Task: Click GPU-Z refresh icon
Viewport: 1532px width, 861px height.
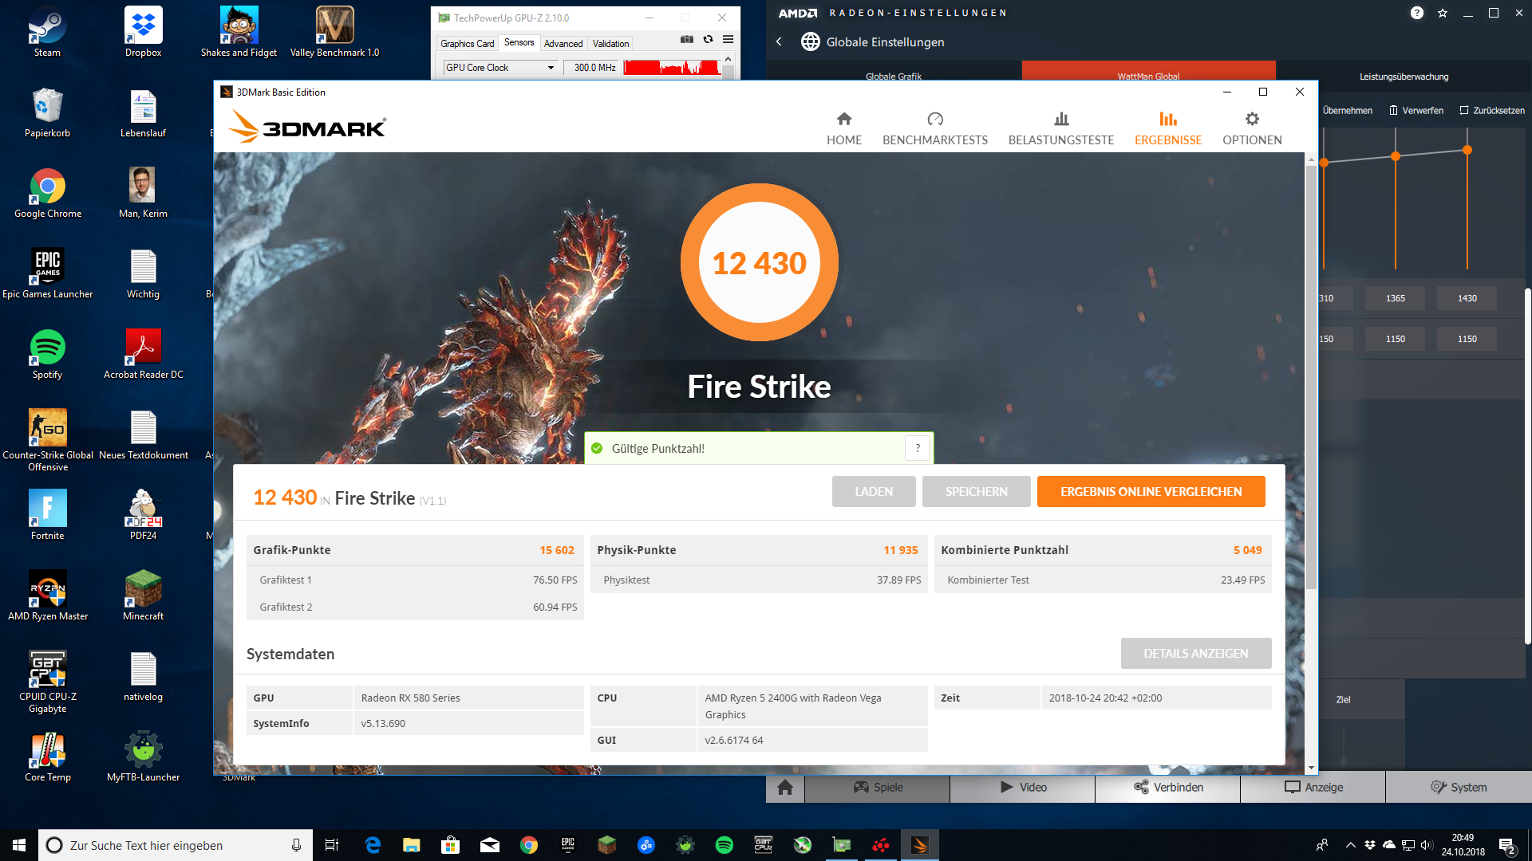Action: pyautogui.click(x=708, y=39)
